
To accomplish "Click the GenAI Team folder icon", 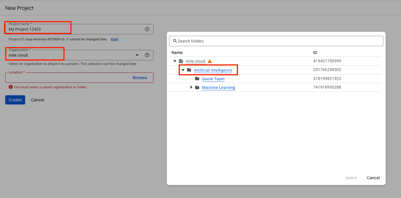I will (197, 79).
